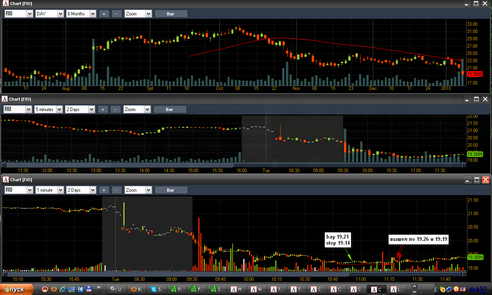The width and height of the screenshot is (492, 295).
Task: Launch Firefox from the quick launch bar
Action: [54, 289]
